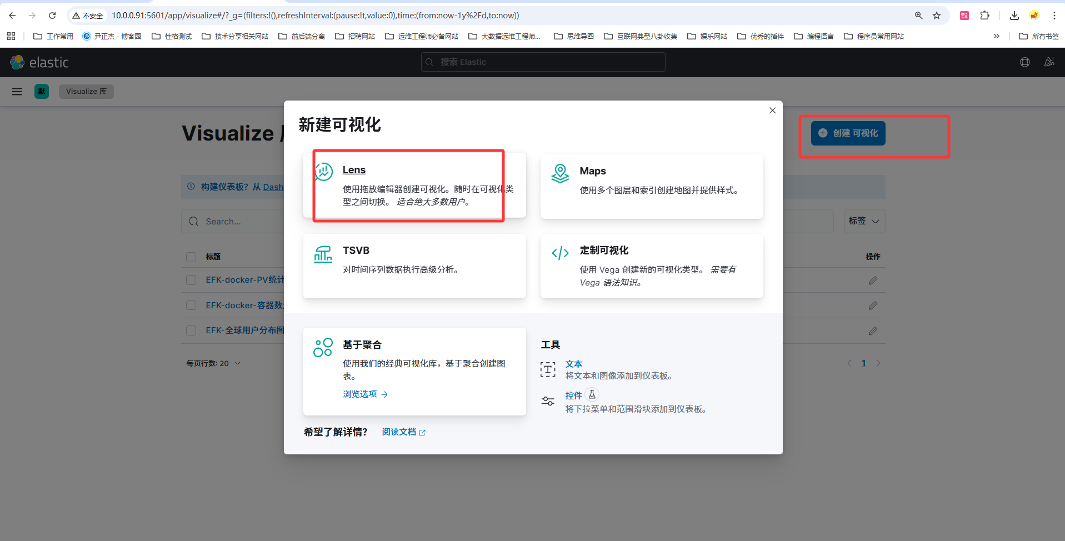
Task: Open the 性格测试 bookmark folder
Action: tap(172, 36)
